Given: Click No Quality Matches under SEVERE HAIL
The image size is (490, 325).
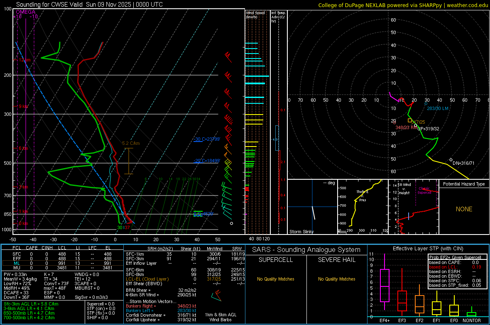Looking at the screenshot, I should 336,279.
